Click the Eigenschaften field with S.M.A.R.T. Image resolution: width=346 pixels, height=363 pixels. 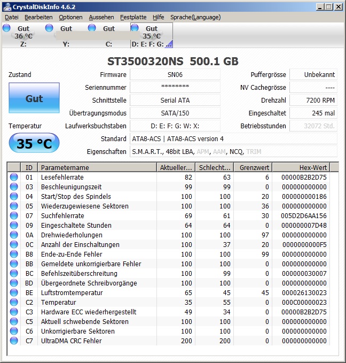pyautogui.click(x=233, y=152)
